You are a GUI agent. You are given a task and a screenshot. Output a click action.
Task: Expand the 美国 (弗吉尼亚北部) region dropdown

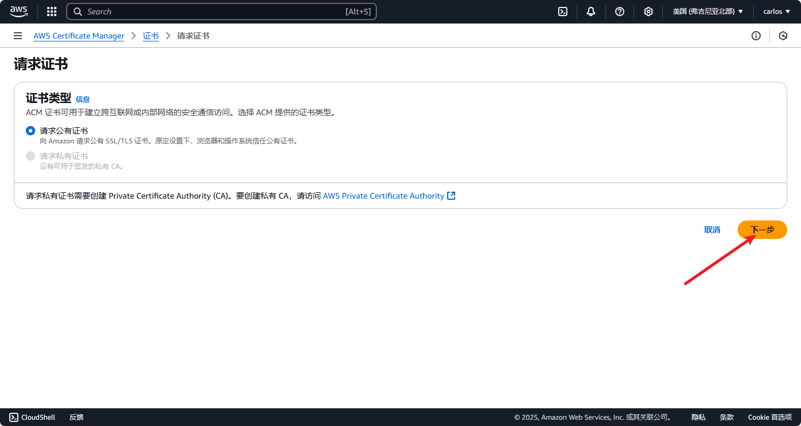[708, 12]
